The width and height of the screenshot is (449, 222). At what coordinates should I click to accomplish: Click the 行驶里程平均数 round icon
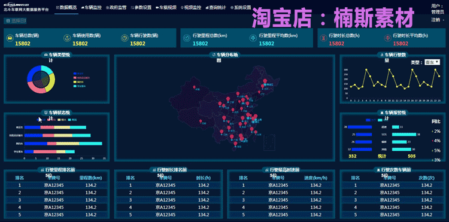point(253,38)
